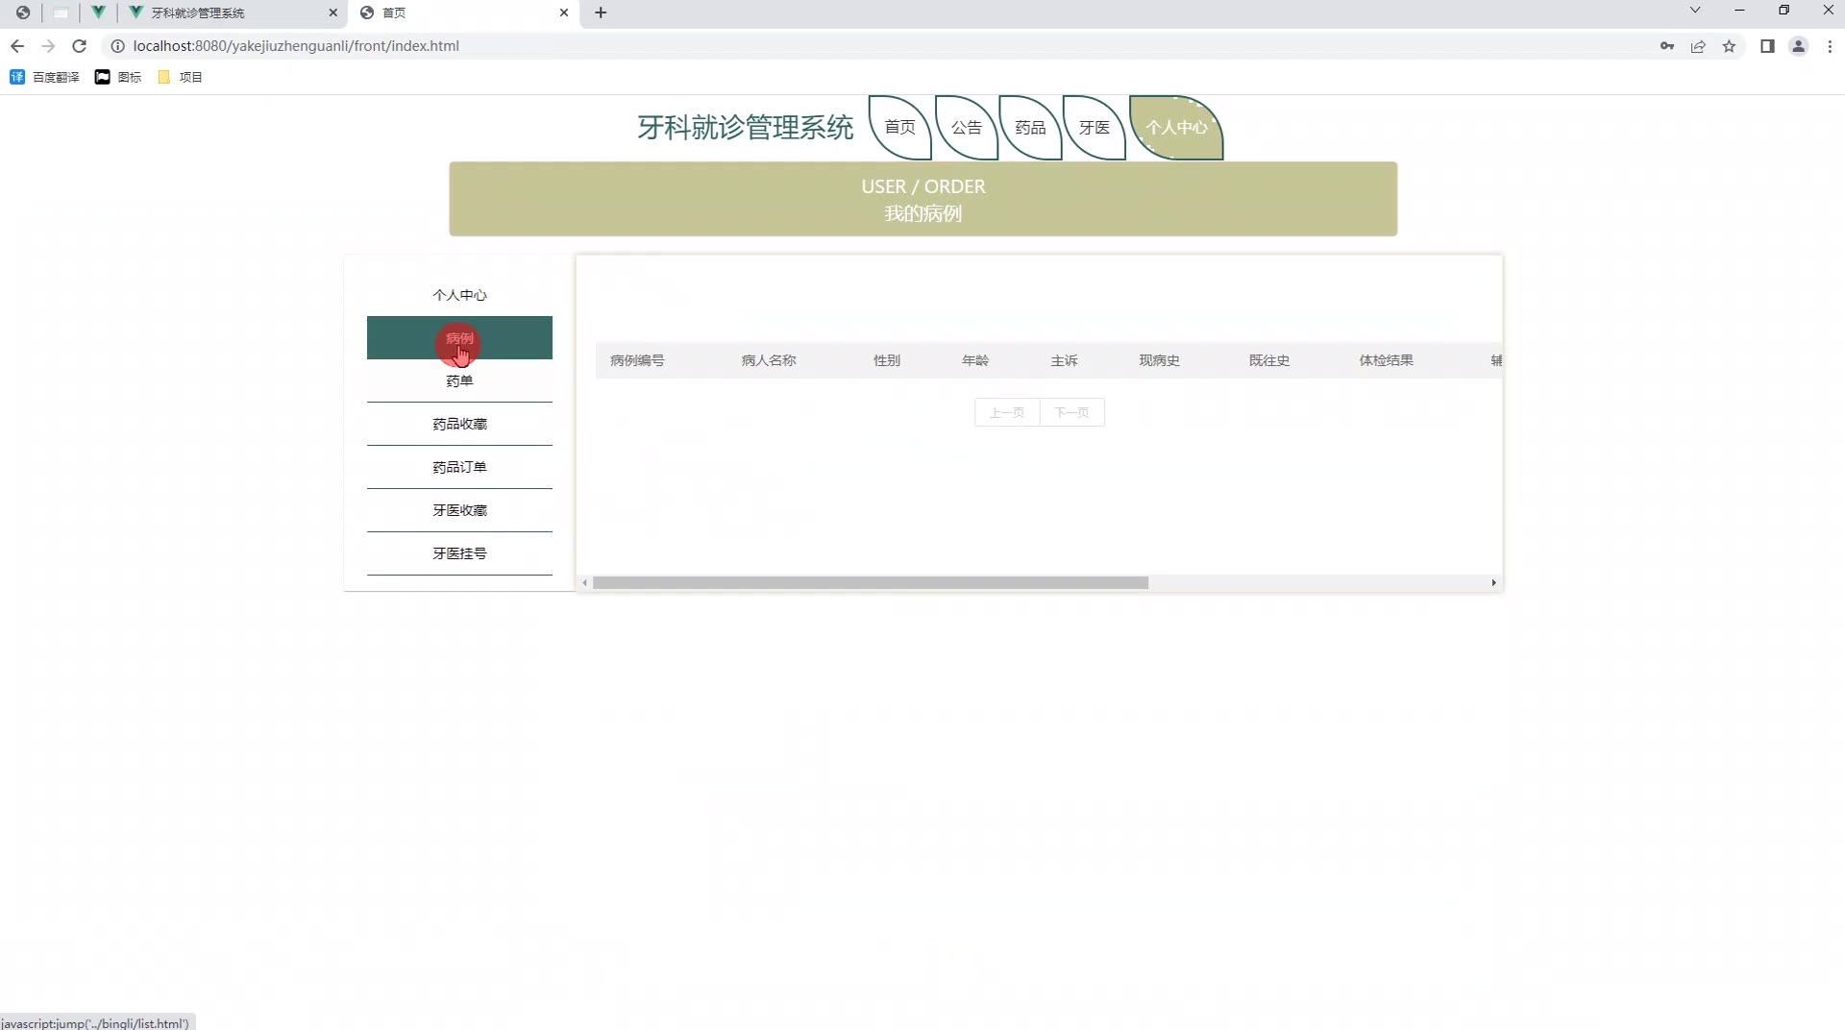
Task: Click the scrollbar's left arrow
Action: [584, 583]
